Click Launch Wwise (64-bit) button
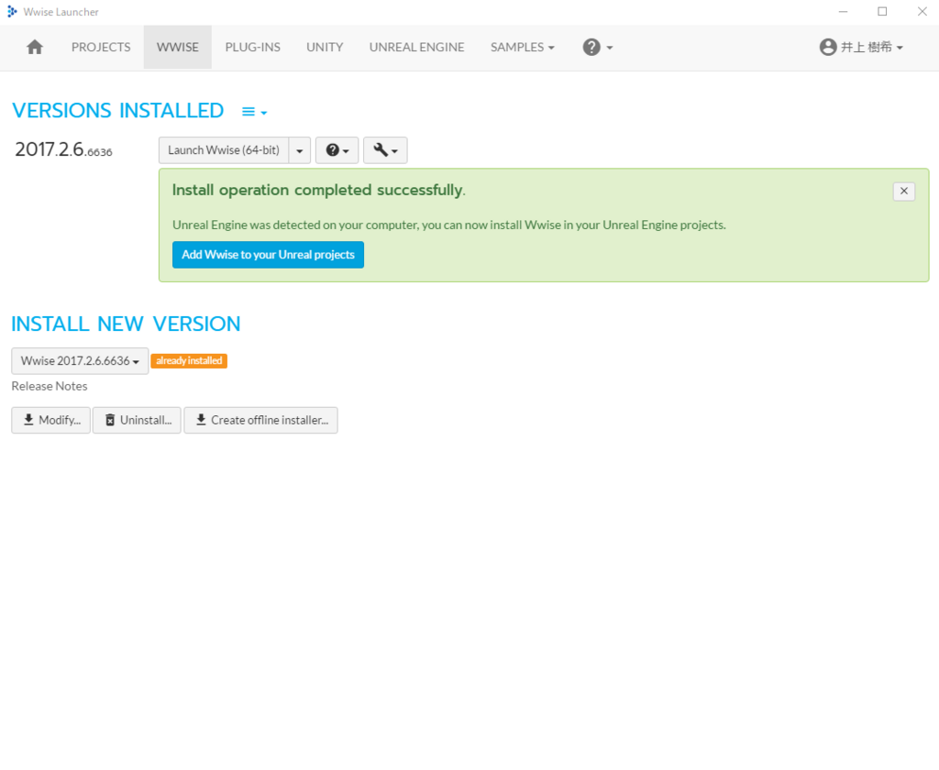The width and height of the screenshot is (939, 770). pyautogui.click(x=224, y=150)
